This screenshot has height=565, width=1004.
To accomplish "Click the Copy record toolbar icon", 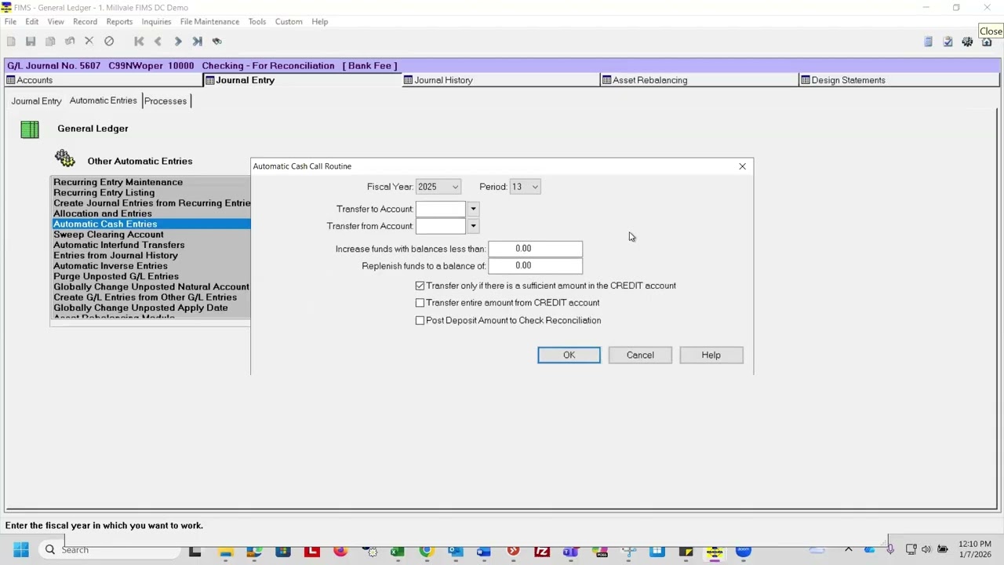I will coord(50,41).
